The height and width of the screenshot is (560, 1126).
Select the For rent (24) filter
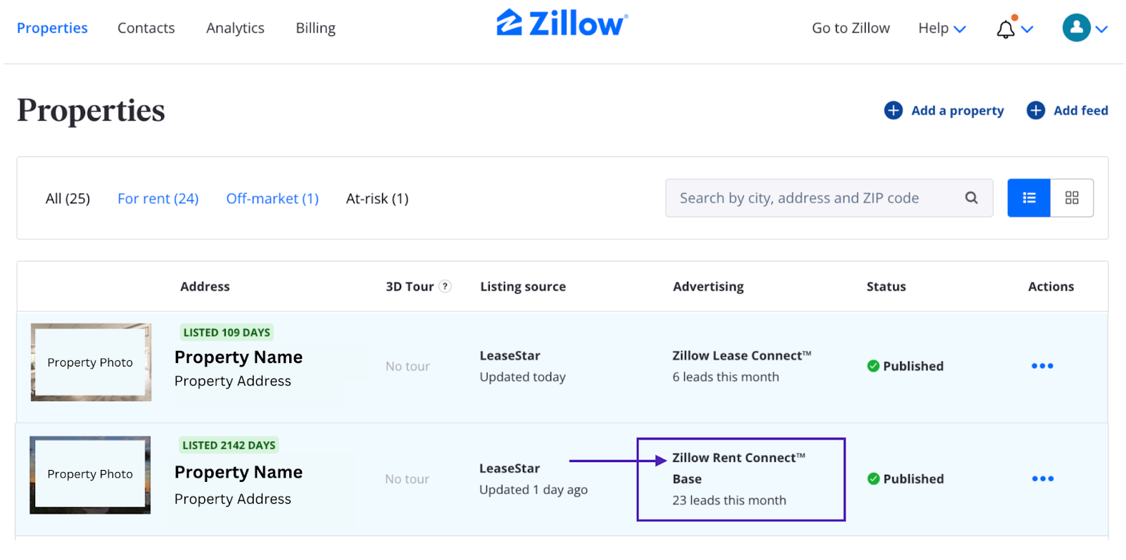pos(158,198)
